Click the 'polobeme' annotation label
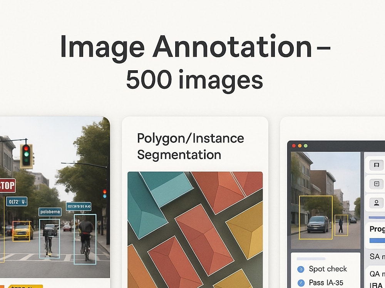385x288 pixels. tap(50, 212)
